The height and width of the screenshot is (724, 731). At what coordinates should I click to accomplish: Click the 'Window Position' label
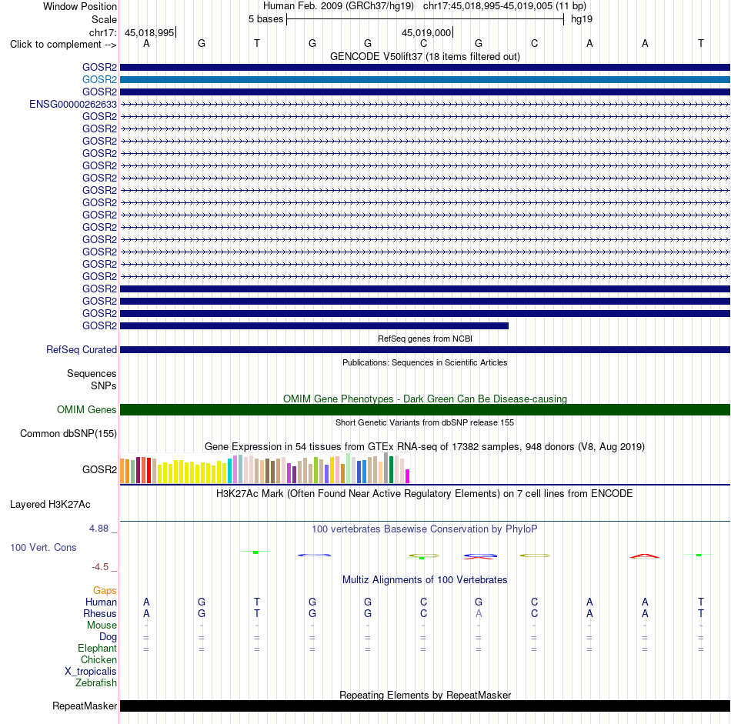[x=80, y=6]
